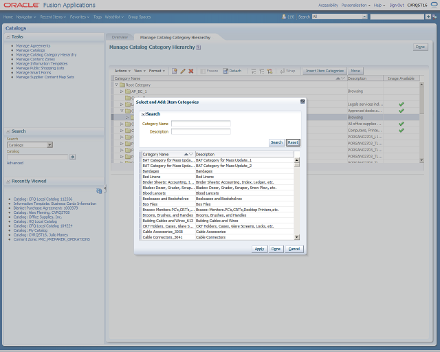Open the Manage Smart Forms task link

[x=34, y=73]
